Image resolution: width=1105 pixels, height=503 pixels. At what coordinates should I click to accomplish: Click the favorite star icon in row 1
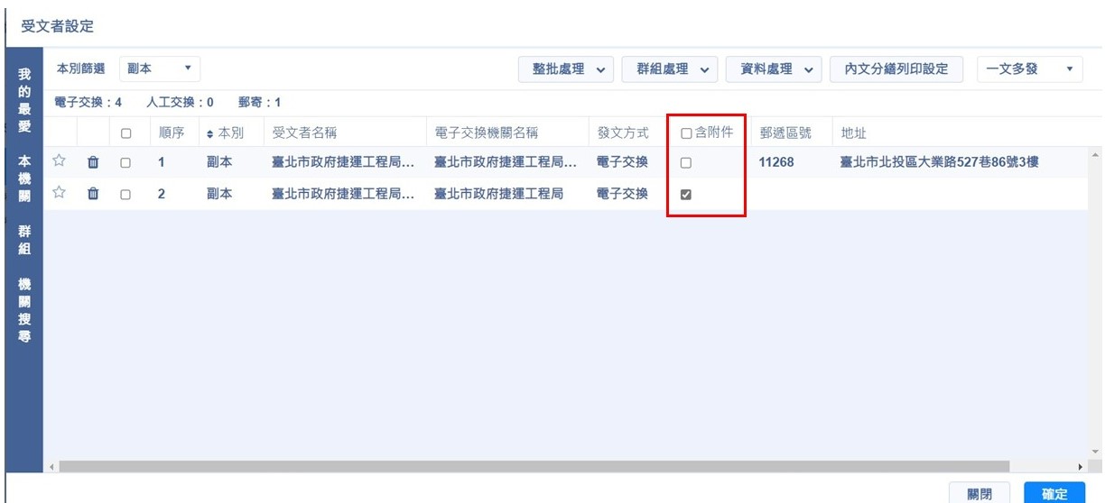(x=60, y=162)
